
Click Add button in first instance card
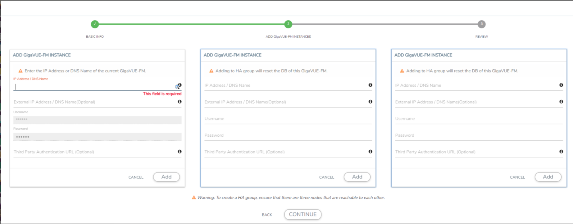click(x=166, y=177)
